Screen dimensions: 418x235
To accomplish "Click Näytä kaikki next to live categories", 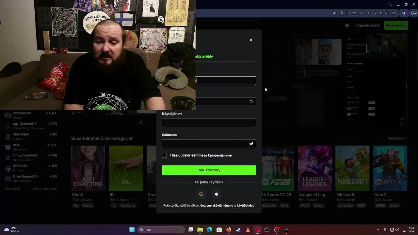I will pyautogui.click(x=397, y=138).
